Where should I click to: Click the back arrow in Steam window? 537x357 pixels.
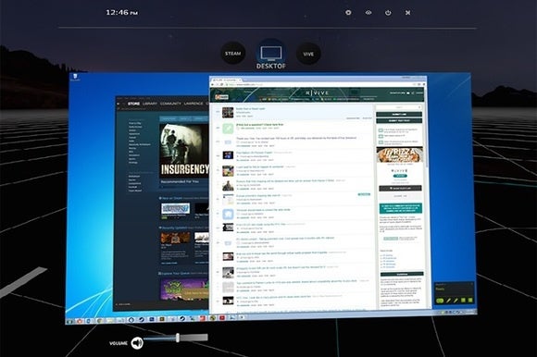(x=119, y=104)
